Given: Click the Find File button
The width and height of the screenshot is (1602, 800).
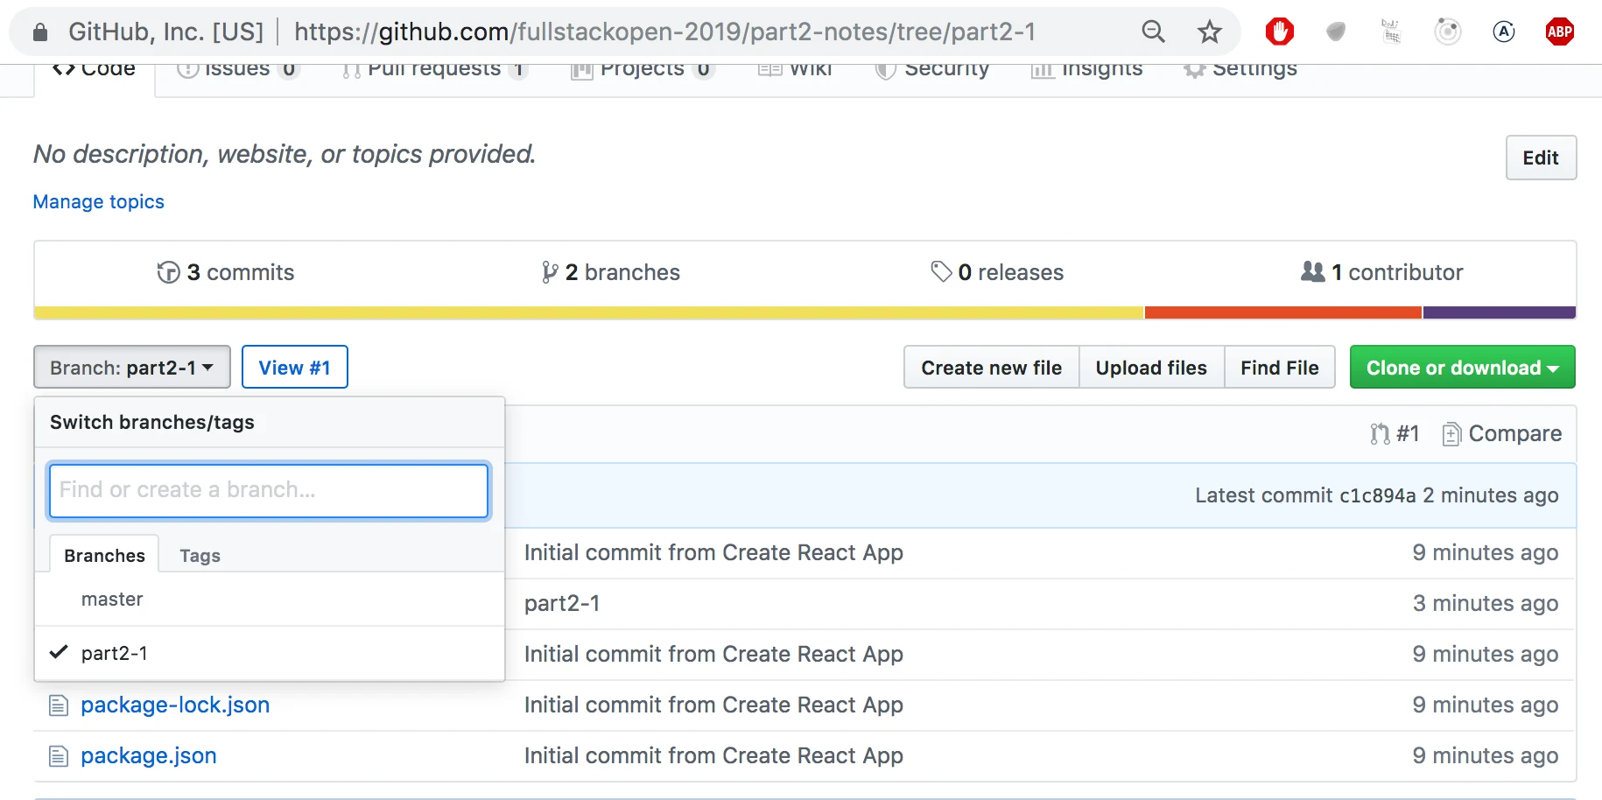Looking at the screenshot, I should click(x=1279, y=367).
